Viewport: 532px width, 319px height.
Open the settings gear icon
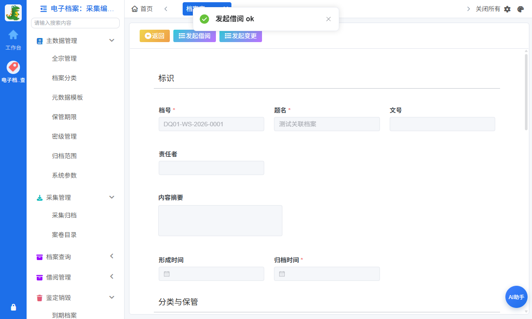(508, 9)
